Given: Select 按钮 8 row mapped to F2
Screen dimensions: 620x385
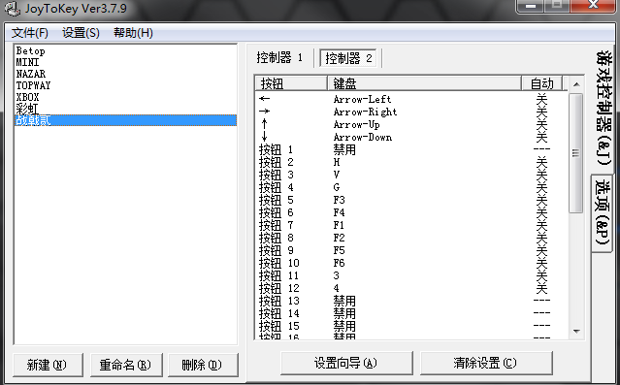Looking at the screenshot, I should click(411, 238).
